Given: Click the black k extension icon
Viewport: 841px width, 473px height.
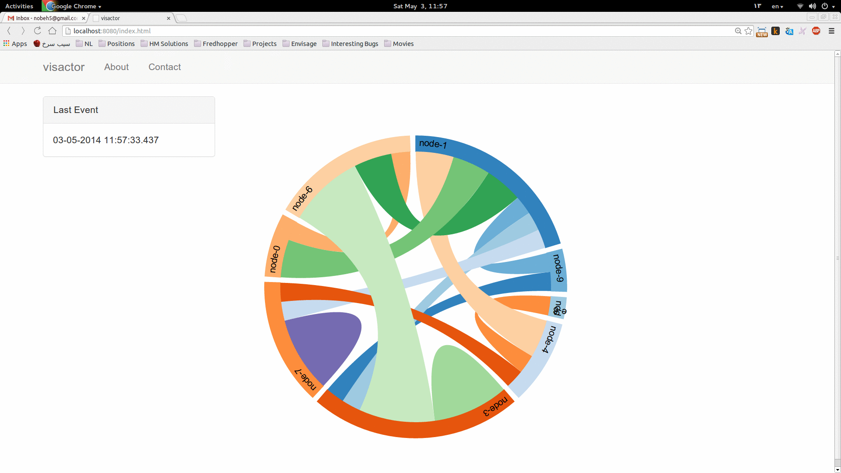Looking at the screenshot, I should coord(775,31).
